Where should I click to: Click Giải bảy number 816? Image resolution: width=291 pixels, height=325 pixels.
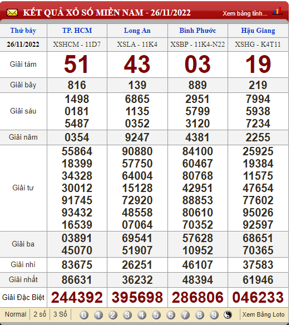tap(77, 85)
